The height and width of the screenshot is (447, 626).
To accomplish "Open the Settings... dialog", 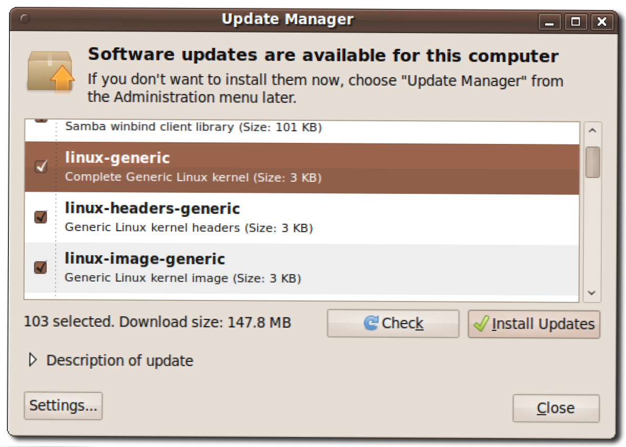I will tap(63, 406).
